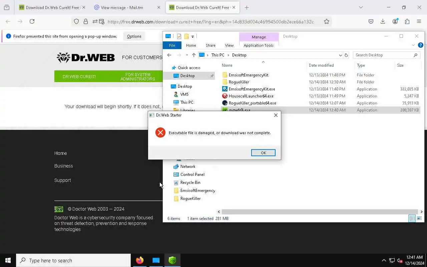Sort files by the Type column

click(x=361, y=65)
